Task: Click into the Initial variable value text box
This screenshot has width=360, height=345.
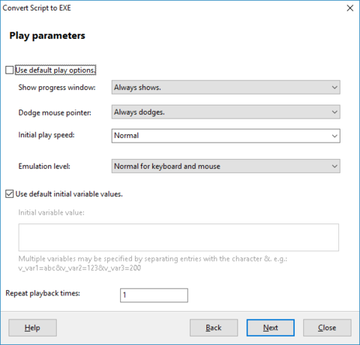Action: 178,237
